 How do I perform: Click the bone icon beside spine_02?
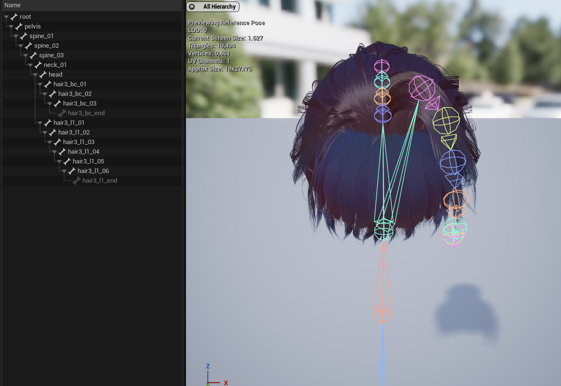pos(28,46)
